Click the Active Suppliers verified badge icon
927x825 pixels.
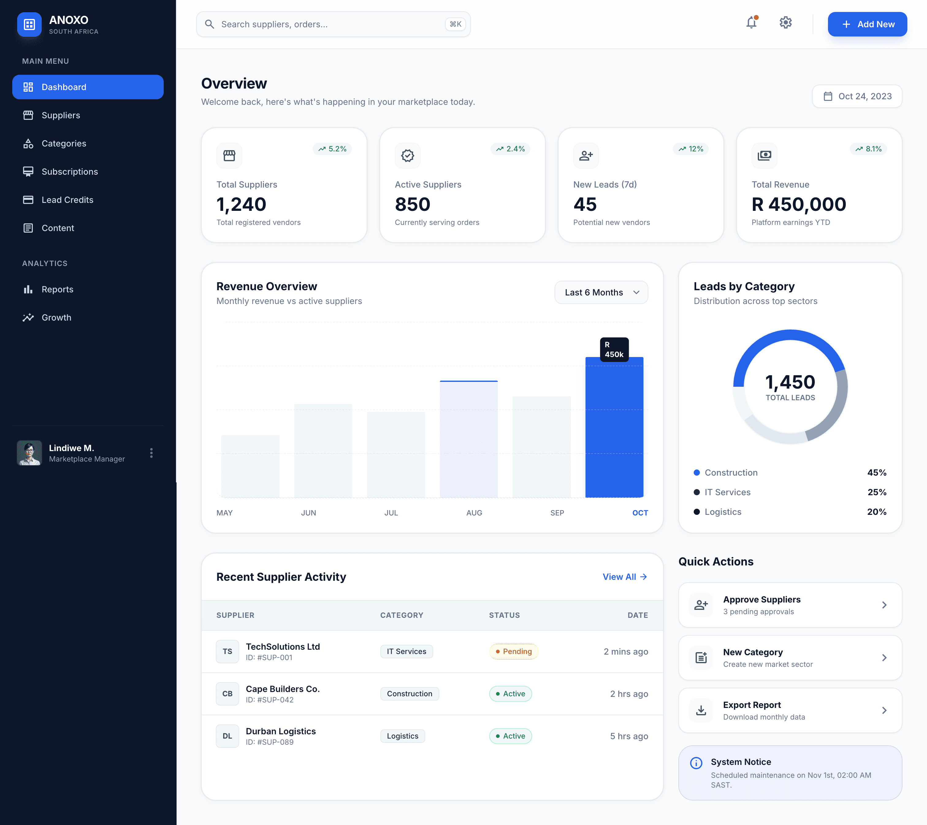pos(407,155)
